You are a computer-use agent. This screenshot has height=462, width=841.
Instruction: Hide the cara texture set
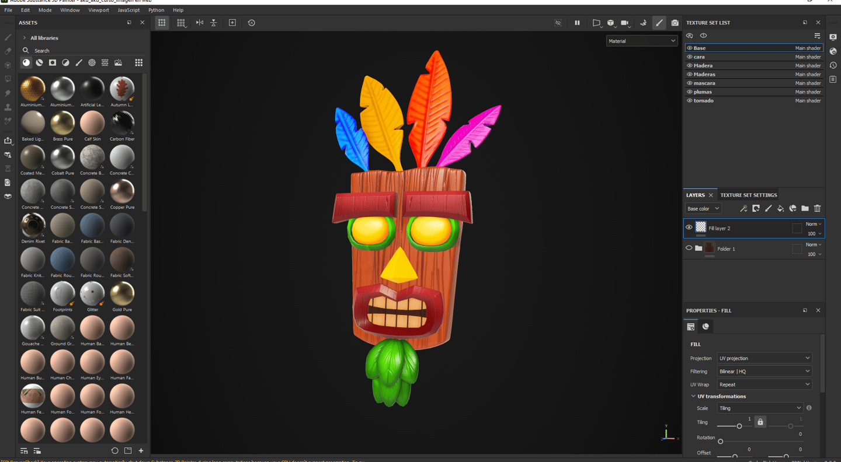click(690, 57)
